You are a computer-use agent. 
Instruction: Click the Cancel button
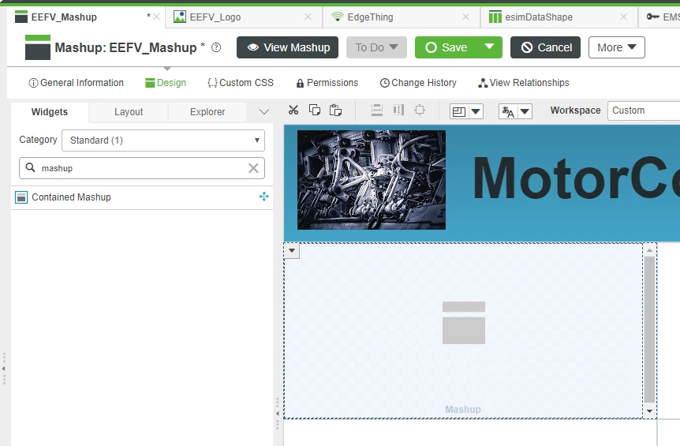coord(545,47)
